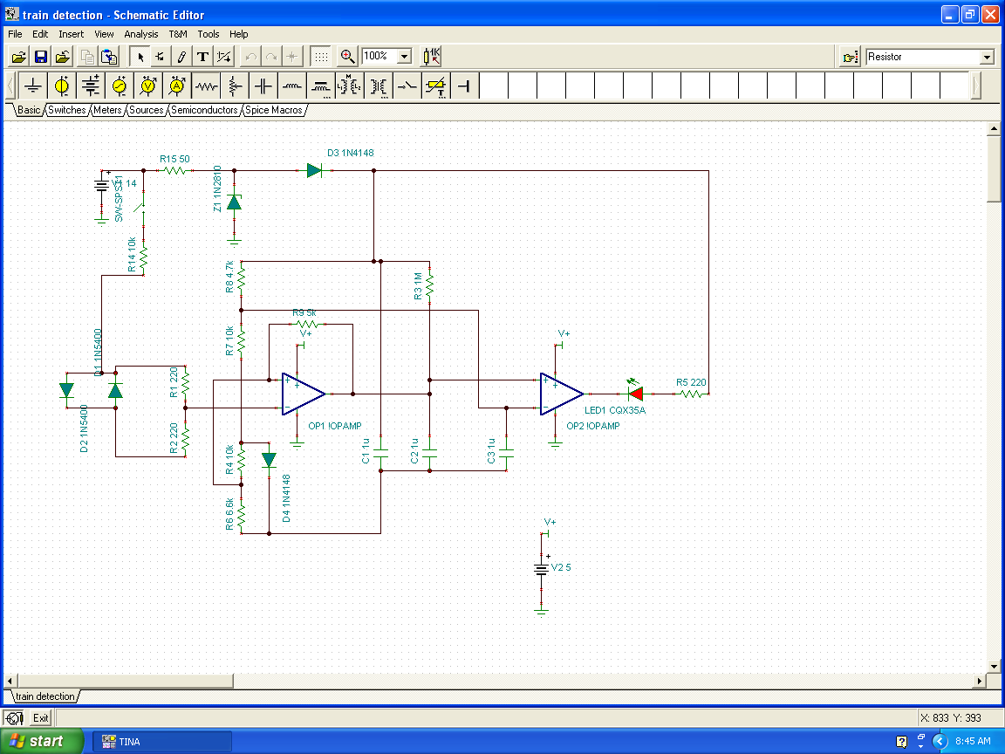Click the hide/reconnect wire tool icon
This screenshot has width=1005, height=754.
click(x=223, y=57)
